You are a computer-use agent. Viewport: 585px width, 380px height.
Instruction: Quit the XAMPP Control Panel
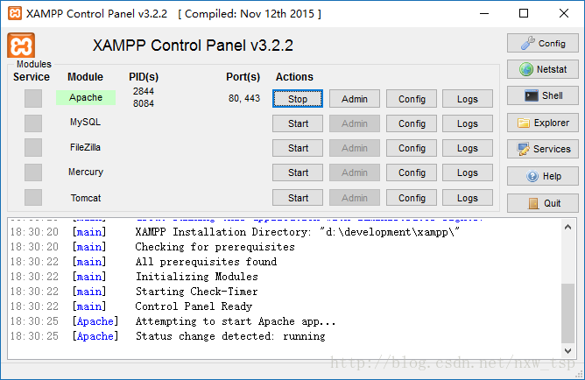pos(542,203)
